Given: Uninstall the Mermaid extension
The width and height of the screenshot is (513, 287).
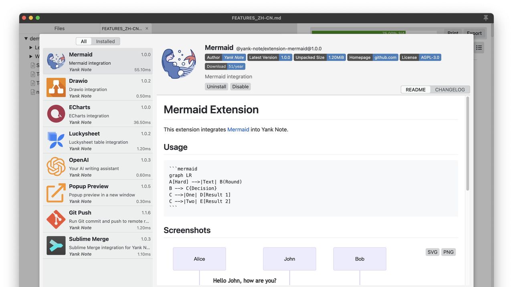Looking at the screenshot, I should (216, 87).
